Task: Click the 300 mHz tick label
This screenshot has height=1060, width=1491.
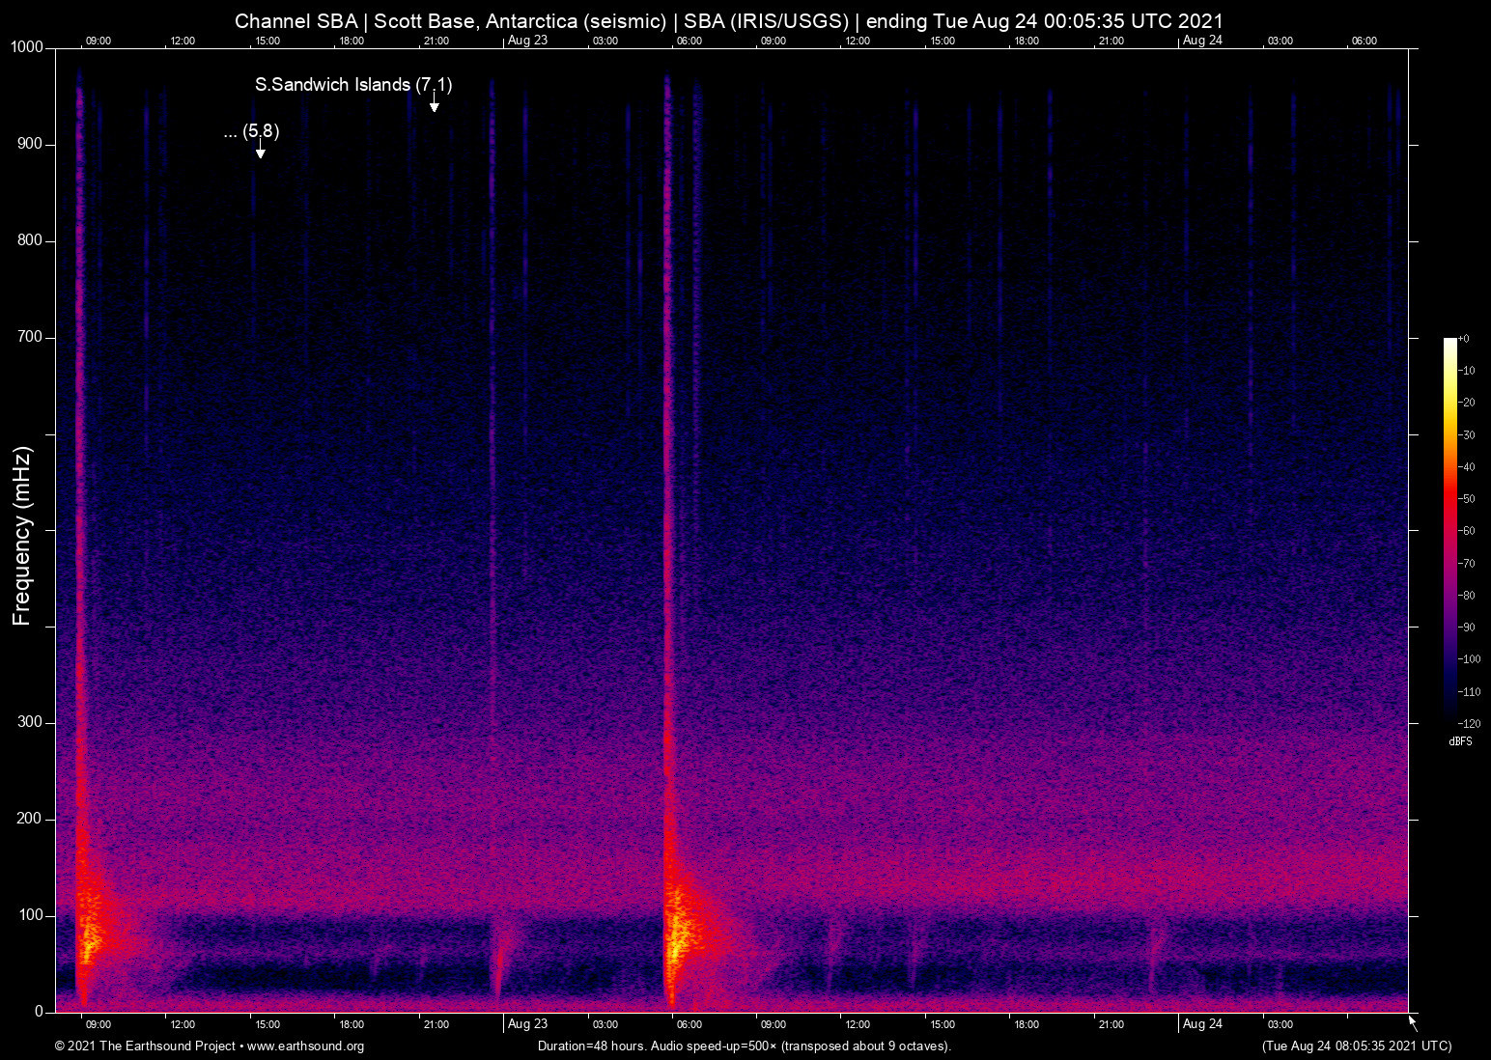Action: point(30,721)
